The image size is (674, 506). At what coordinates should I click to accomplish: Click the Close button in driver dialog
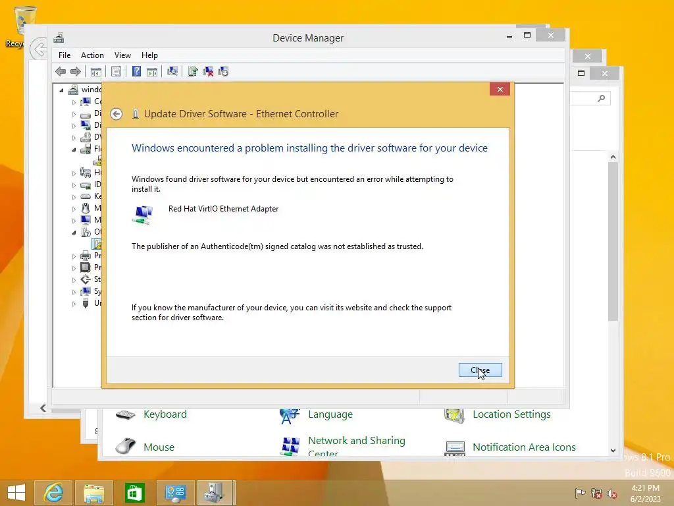[480, 370]
